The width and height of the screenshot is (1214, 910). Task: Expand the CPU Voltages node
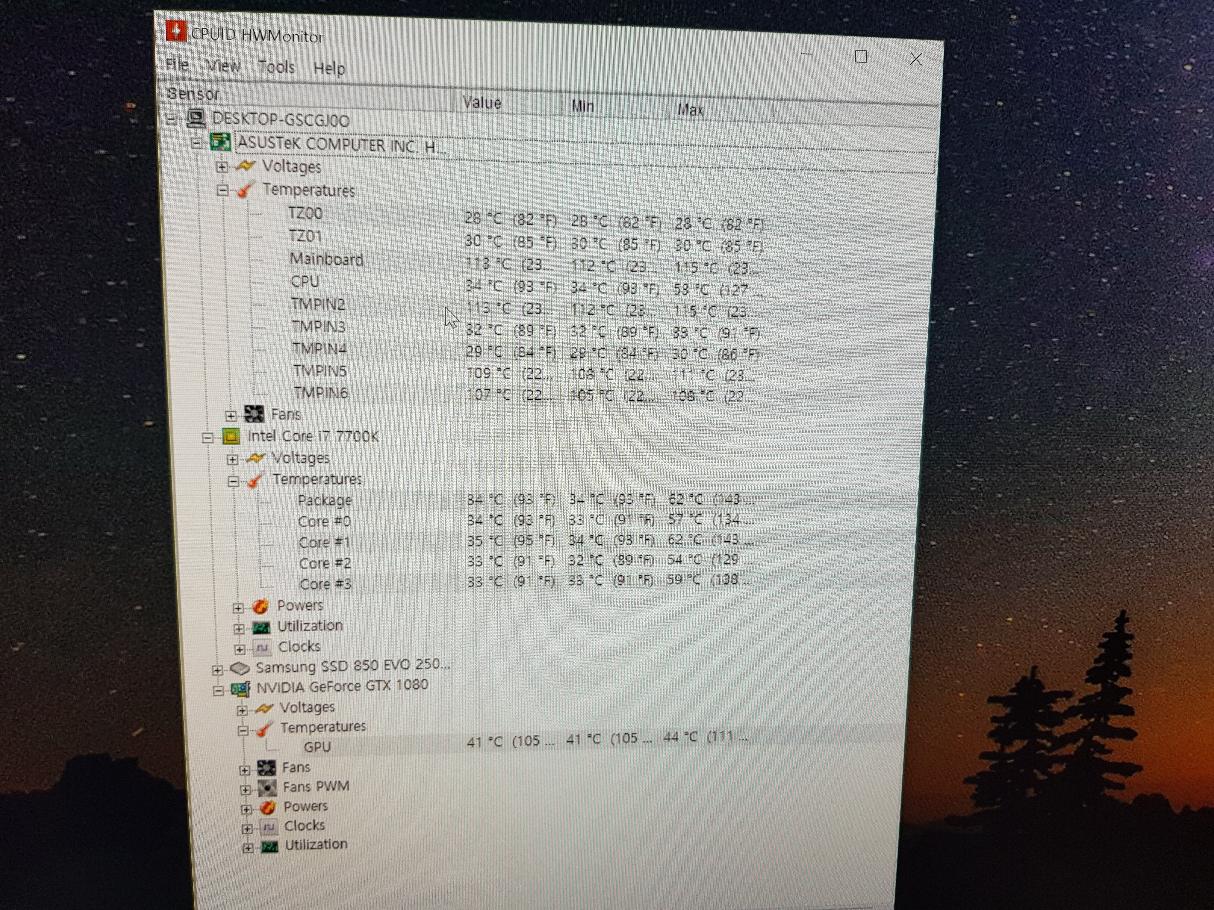233,459
